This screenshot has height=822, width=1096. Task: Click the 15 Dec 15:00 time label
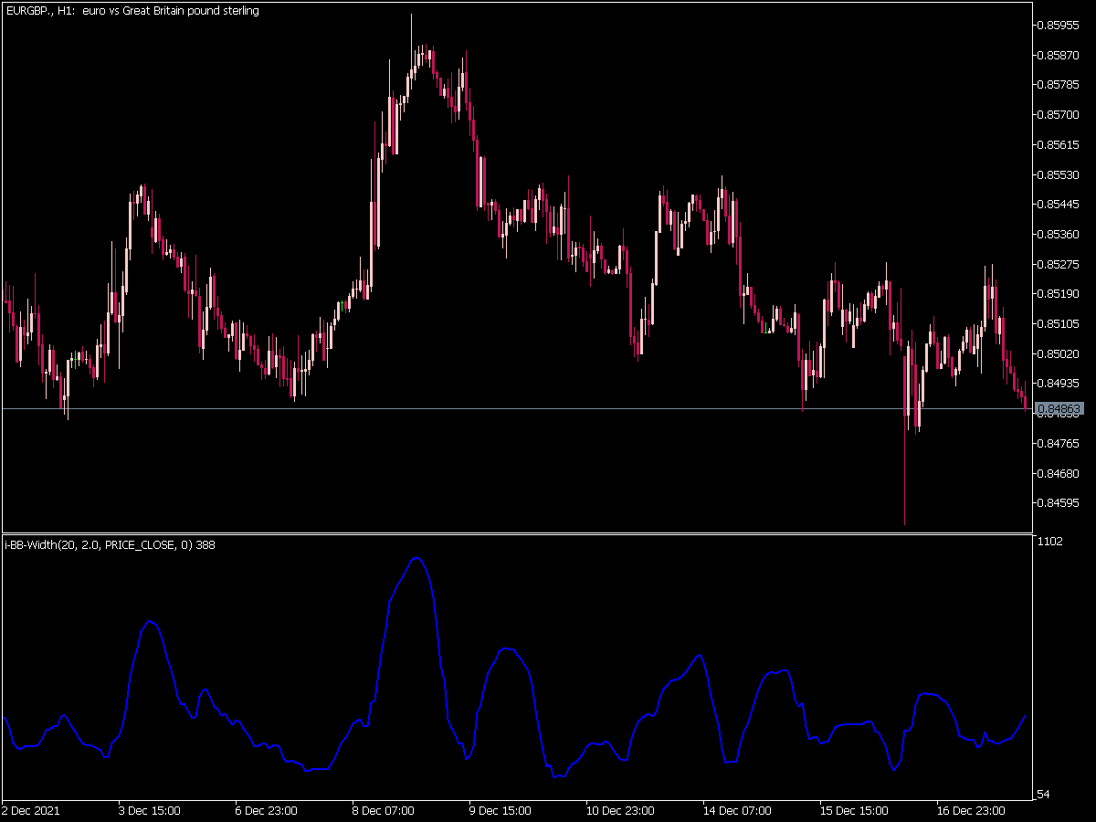point(854,810)
